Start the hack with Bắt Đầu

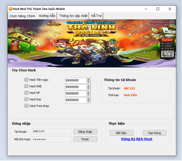[x=122, y=133]
